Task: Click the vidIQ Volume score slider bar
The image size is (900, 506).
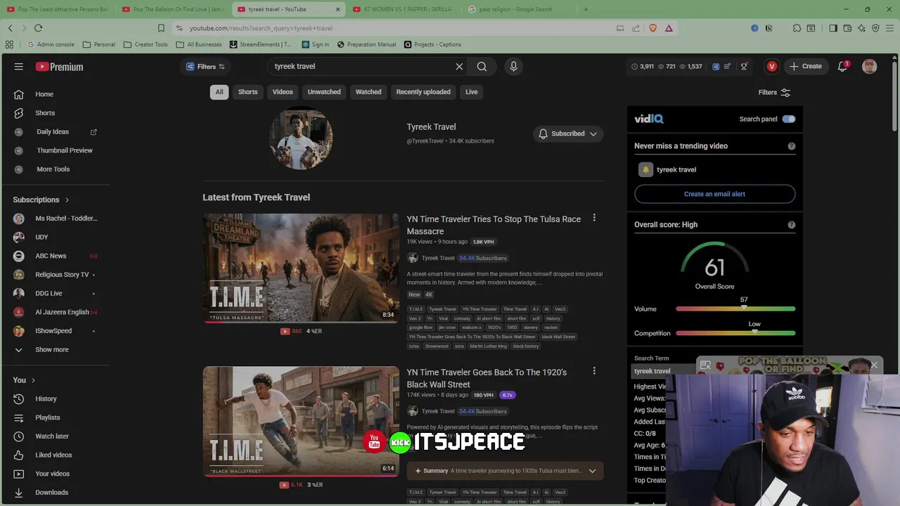Action: pos(735,309)
